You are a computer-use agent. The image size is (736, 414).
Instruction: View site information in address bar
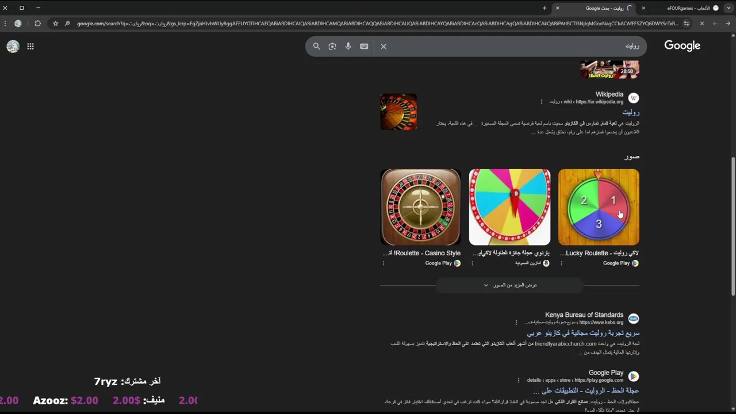[687, 24]
